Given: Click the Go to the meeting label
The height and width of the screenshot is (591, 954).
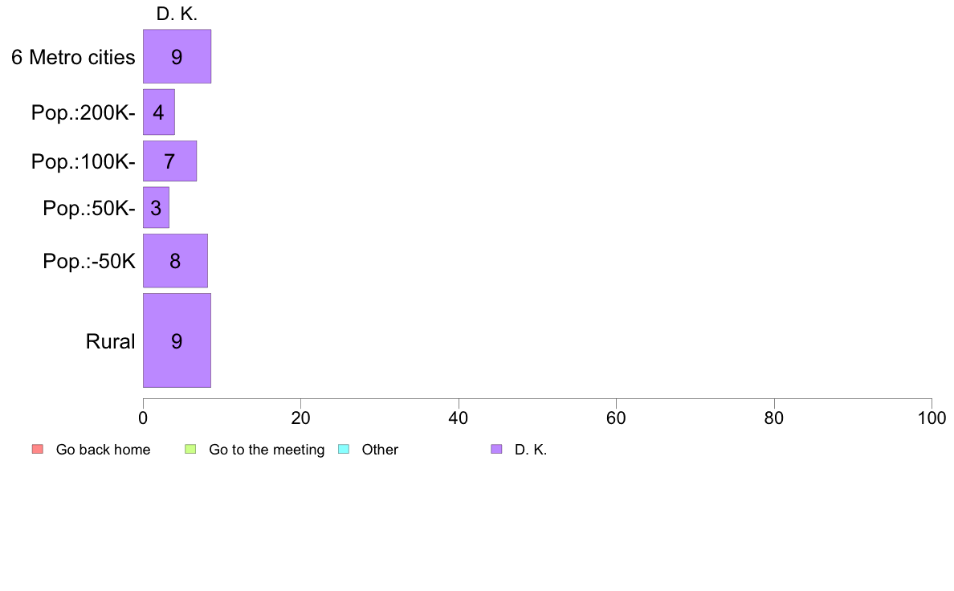Looking at the screenshot, I should click(x=267, y=450).
